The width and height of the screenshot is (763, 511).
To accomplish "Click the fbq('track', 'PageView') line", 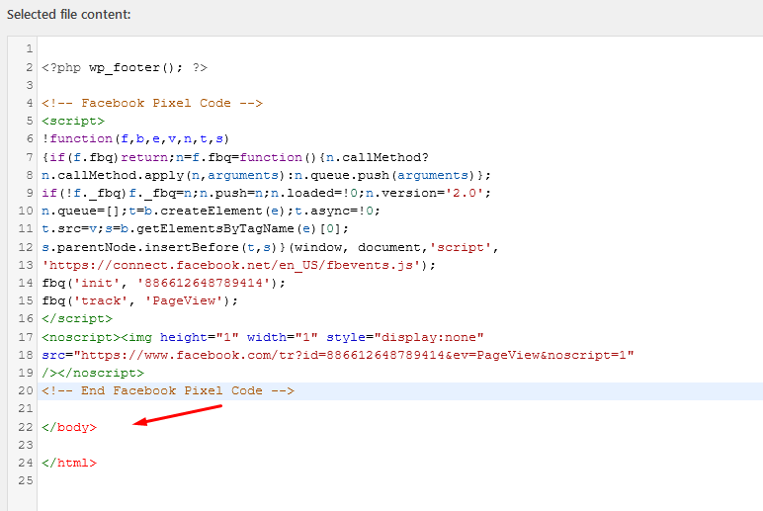I will point(140,300).
